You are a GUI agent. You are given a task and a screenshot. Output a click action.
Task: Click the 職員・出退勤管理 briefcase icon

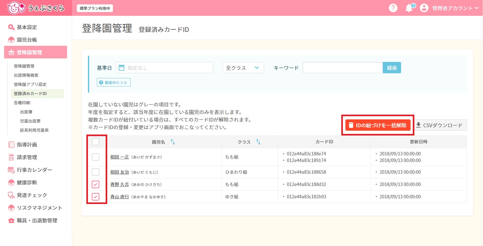pyautogui.click(x=11, y=220)
